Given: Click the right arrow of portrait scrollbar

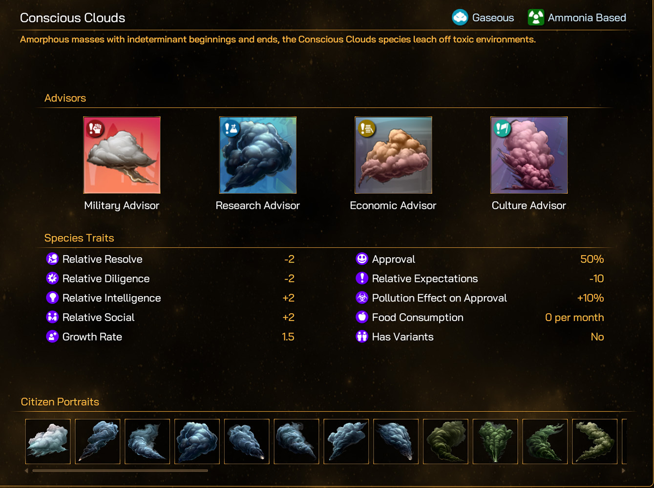Looking at the screenshot, I should pyautogui.click(x=623, y=471).
